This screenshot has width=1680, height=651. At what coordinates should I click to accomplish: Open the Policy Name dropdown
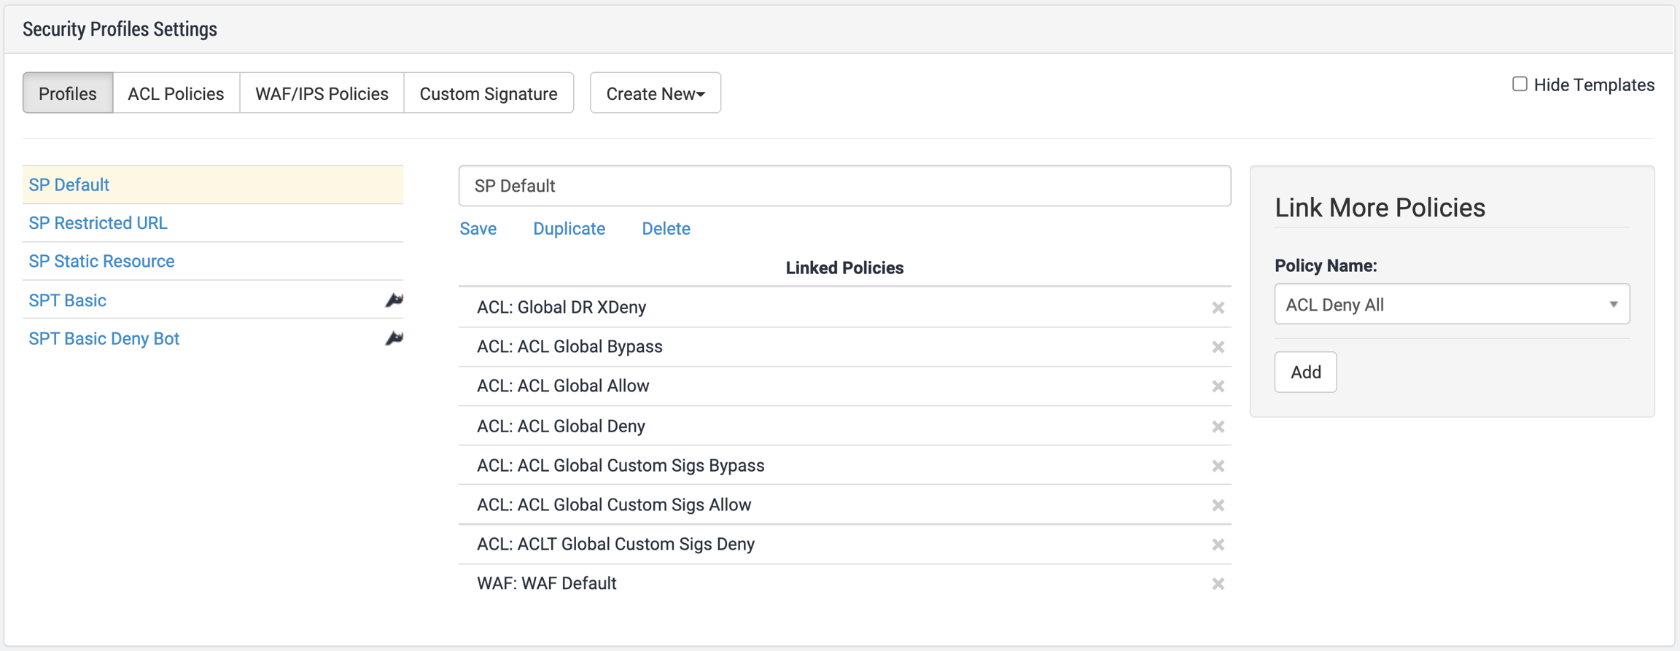(1451, 305)
